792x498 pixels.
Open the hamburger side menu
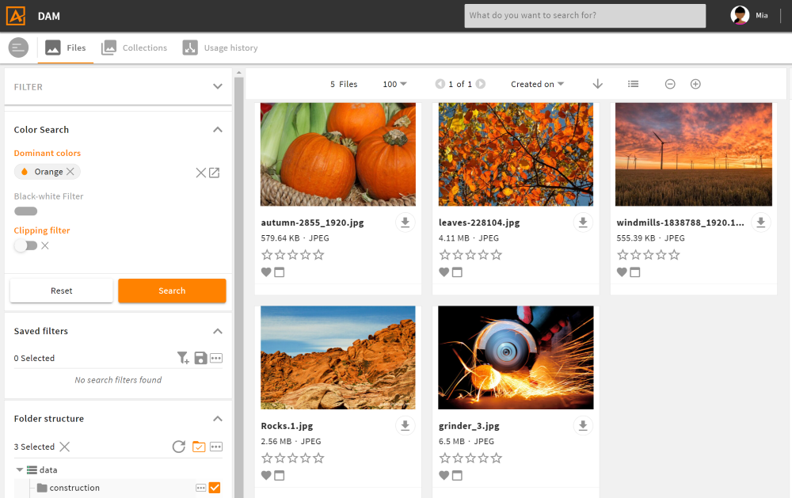pyautogui.click(x=18, y=48)
